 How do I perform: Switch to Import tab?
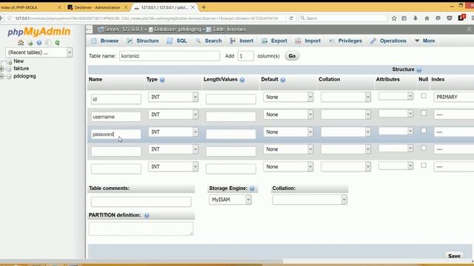(308, 41)
